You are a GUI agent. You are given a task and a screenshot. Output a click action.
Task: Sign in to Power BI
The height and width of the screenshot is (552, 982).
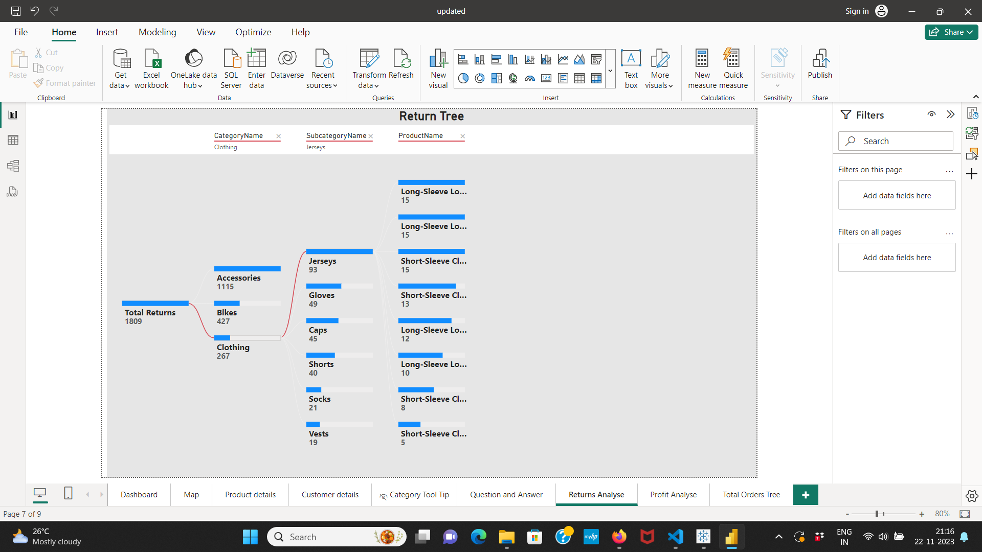(x=857, y=11)
